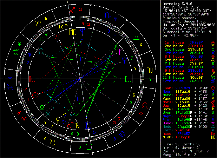This screenshot has width=217, height=158.
Task: Click the red Sun glyph in the chart
Action: tap(35, 95)
